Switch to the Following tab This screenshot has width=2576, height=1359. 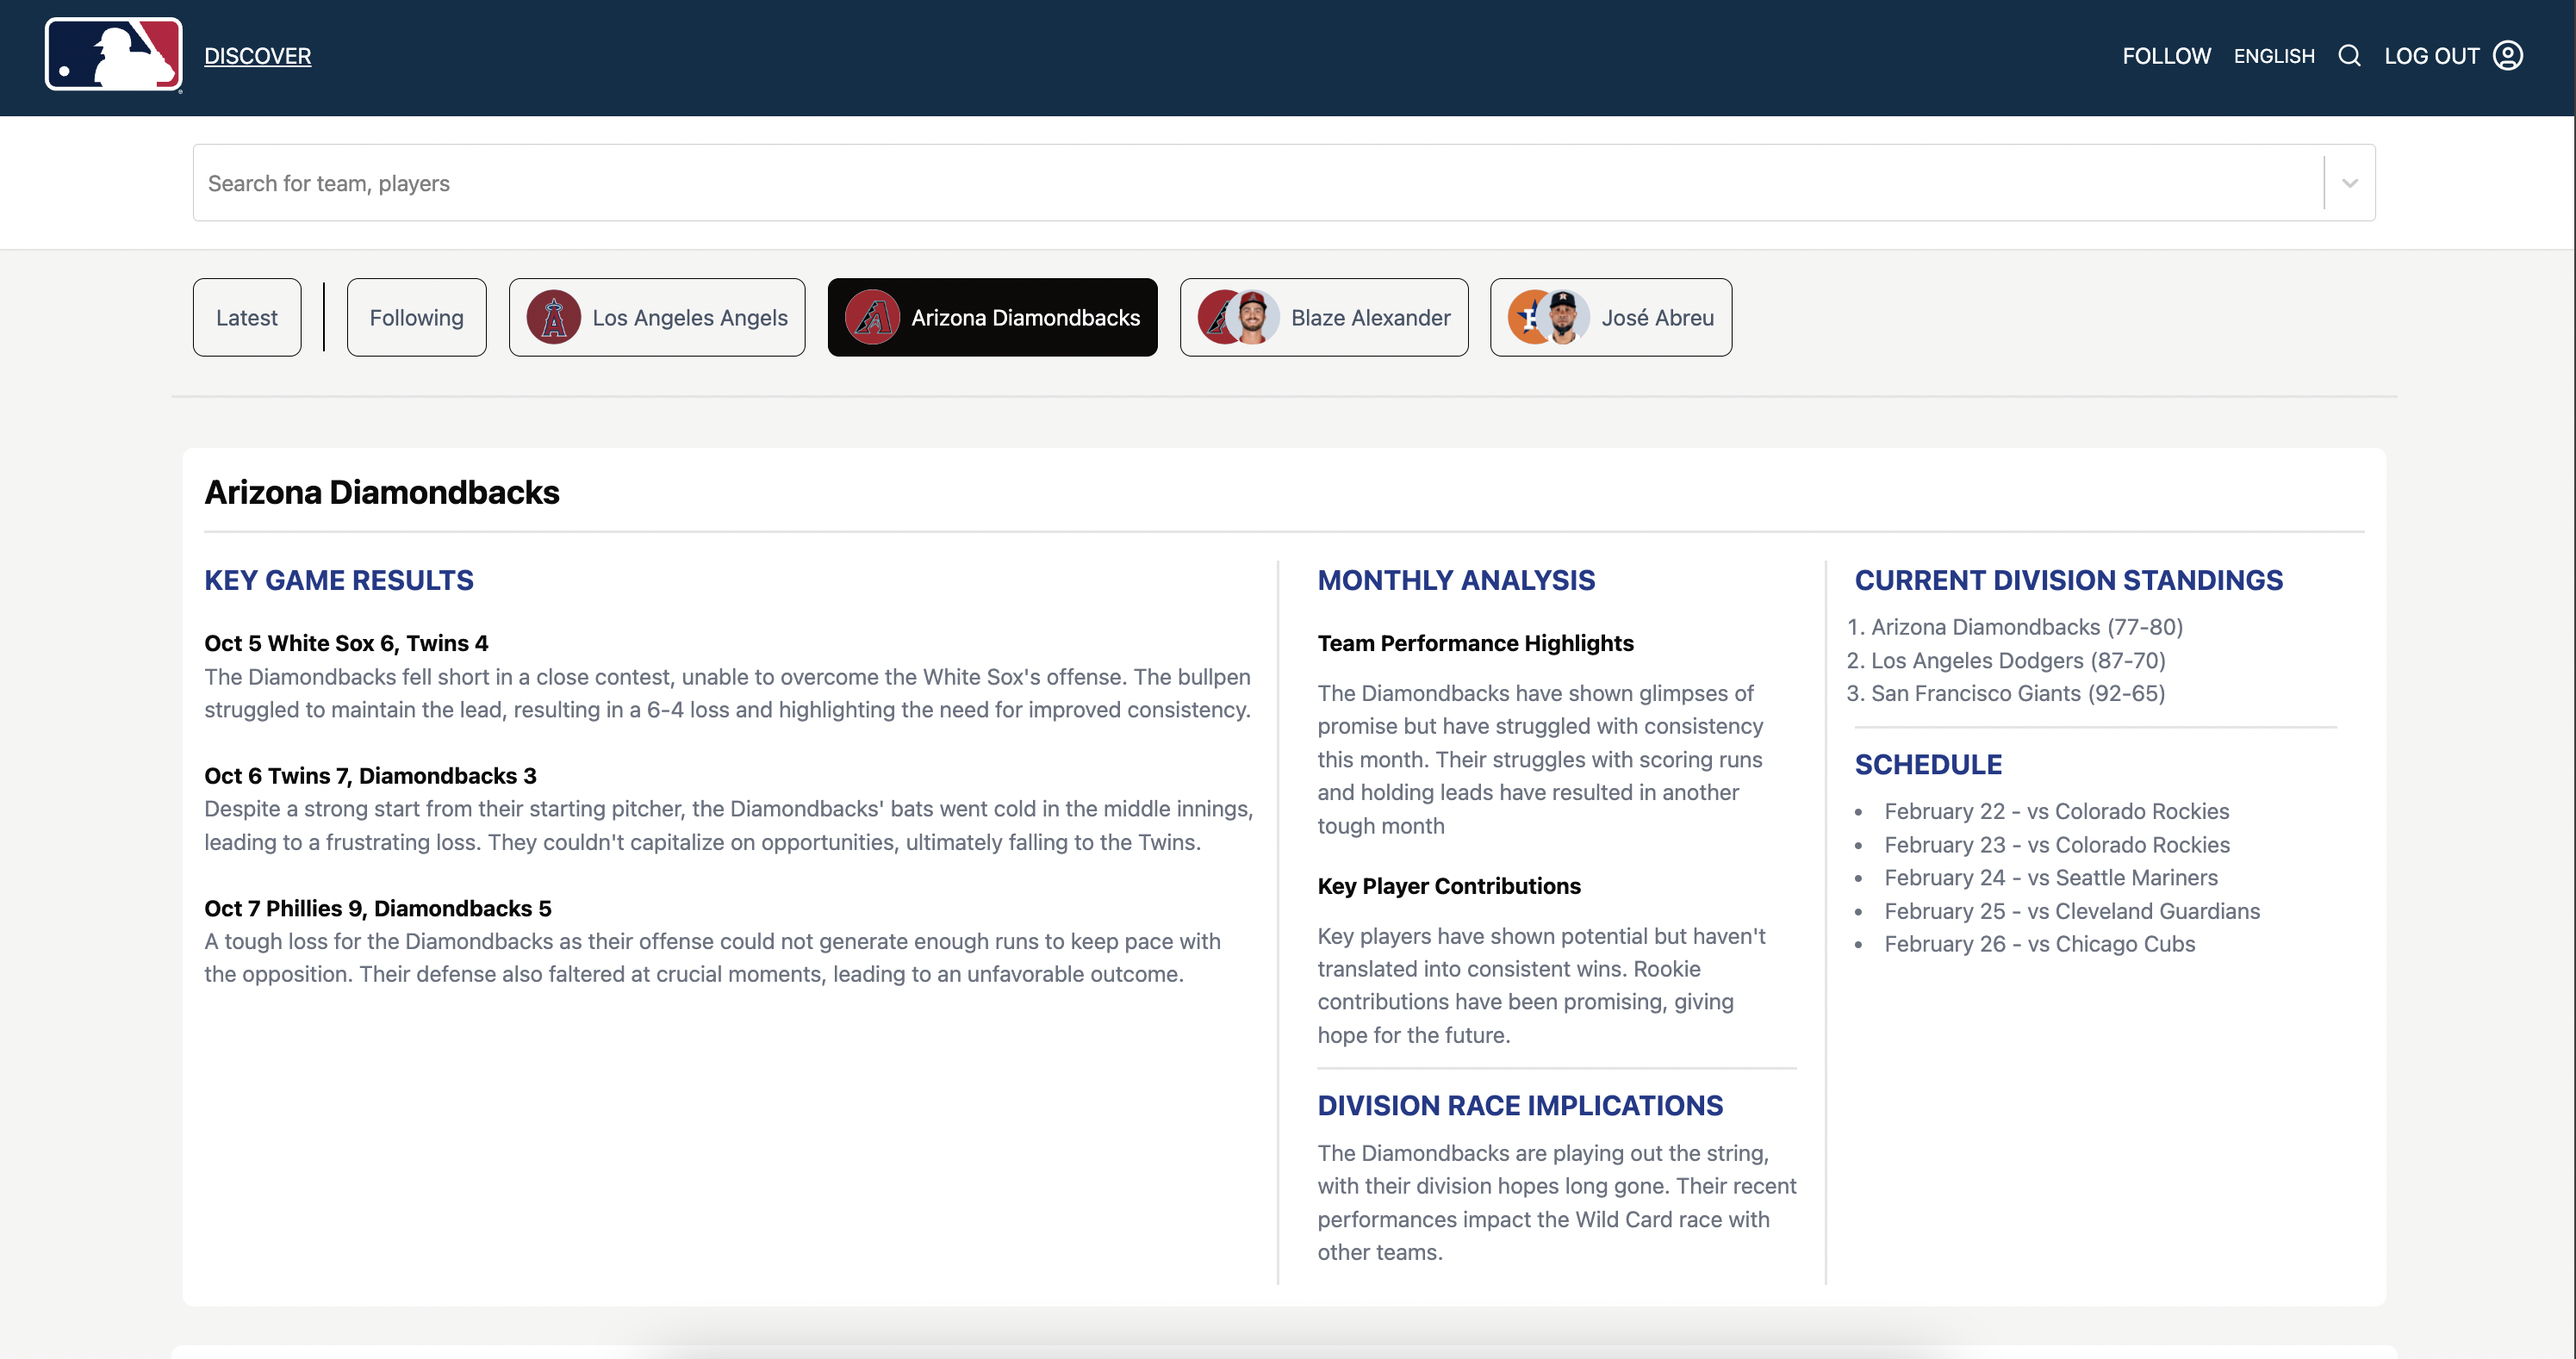point(416,318)
